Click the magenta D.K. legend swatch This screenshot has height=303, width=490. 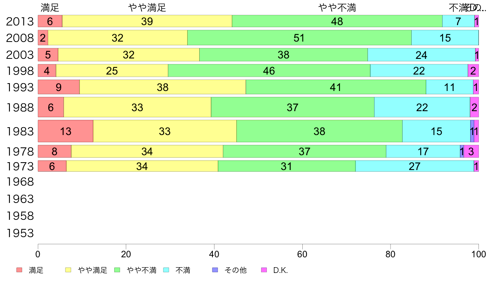(264, 270)
